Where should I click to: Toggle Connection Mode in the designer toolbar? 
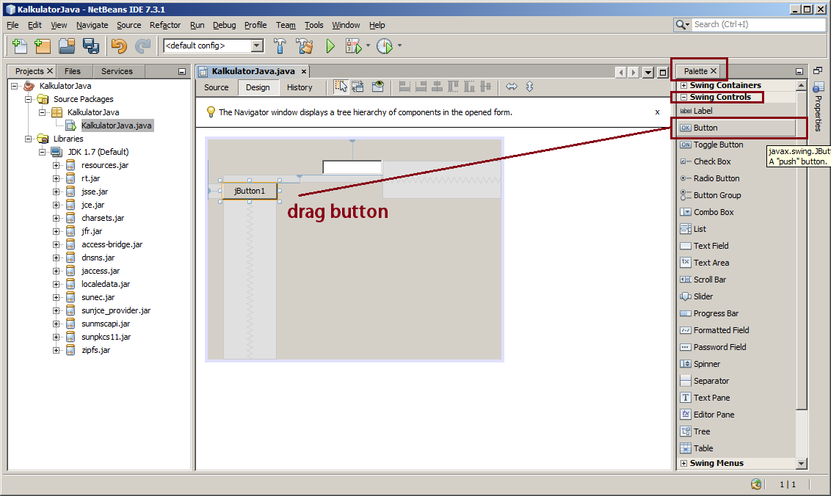358,87
